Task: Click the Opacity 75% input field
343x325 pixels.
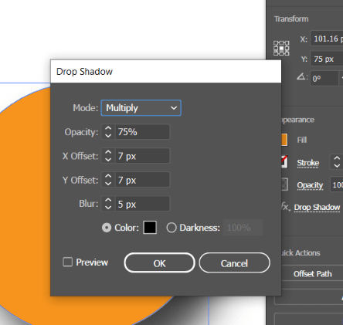Action: click(x=143, y=132)
